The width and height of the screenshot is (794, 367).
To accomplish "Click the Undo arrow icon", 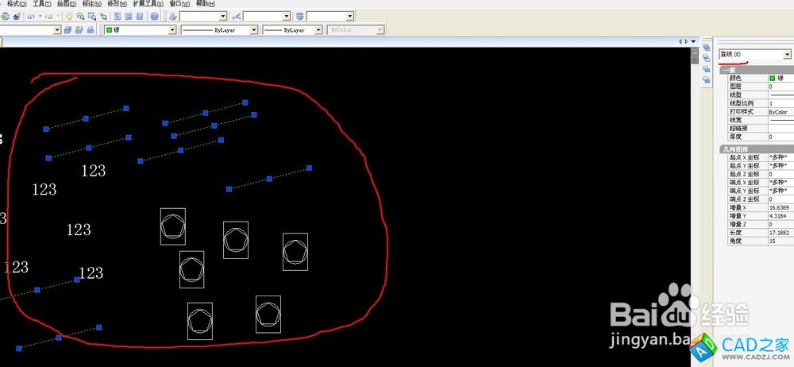I will click(31, 16).
